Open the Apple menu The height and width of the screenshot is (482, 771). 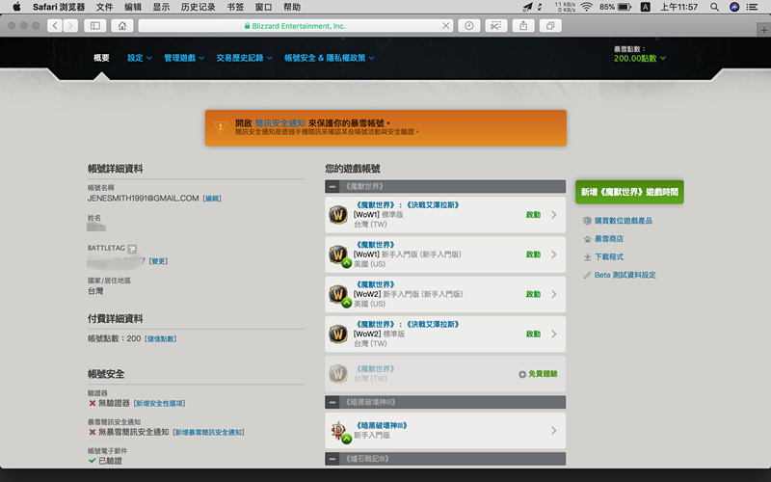pyautogui.click(x=16, y=7)
